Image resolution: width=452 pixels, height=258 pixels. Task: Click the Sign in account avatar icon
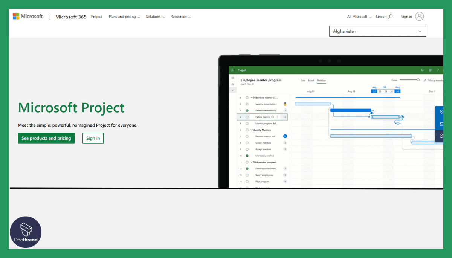pyautogui.click(x=419, y=16)
